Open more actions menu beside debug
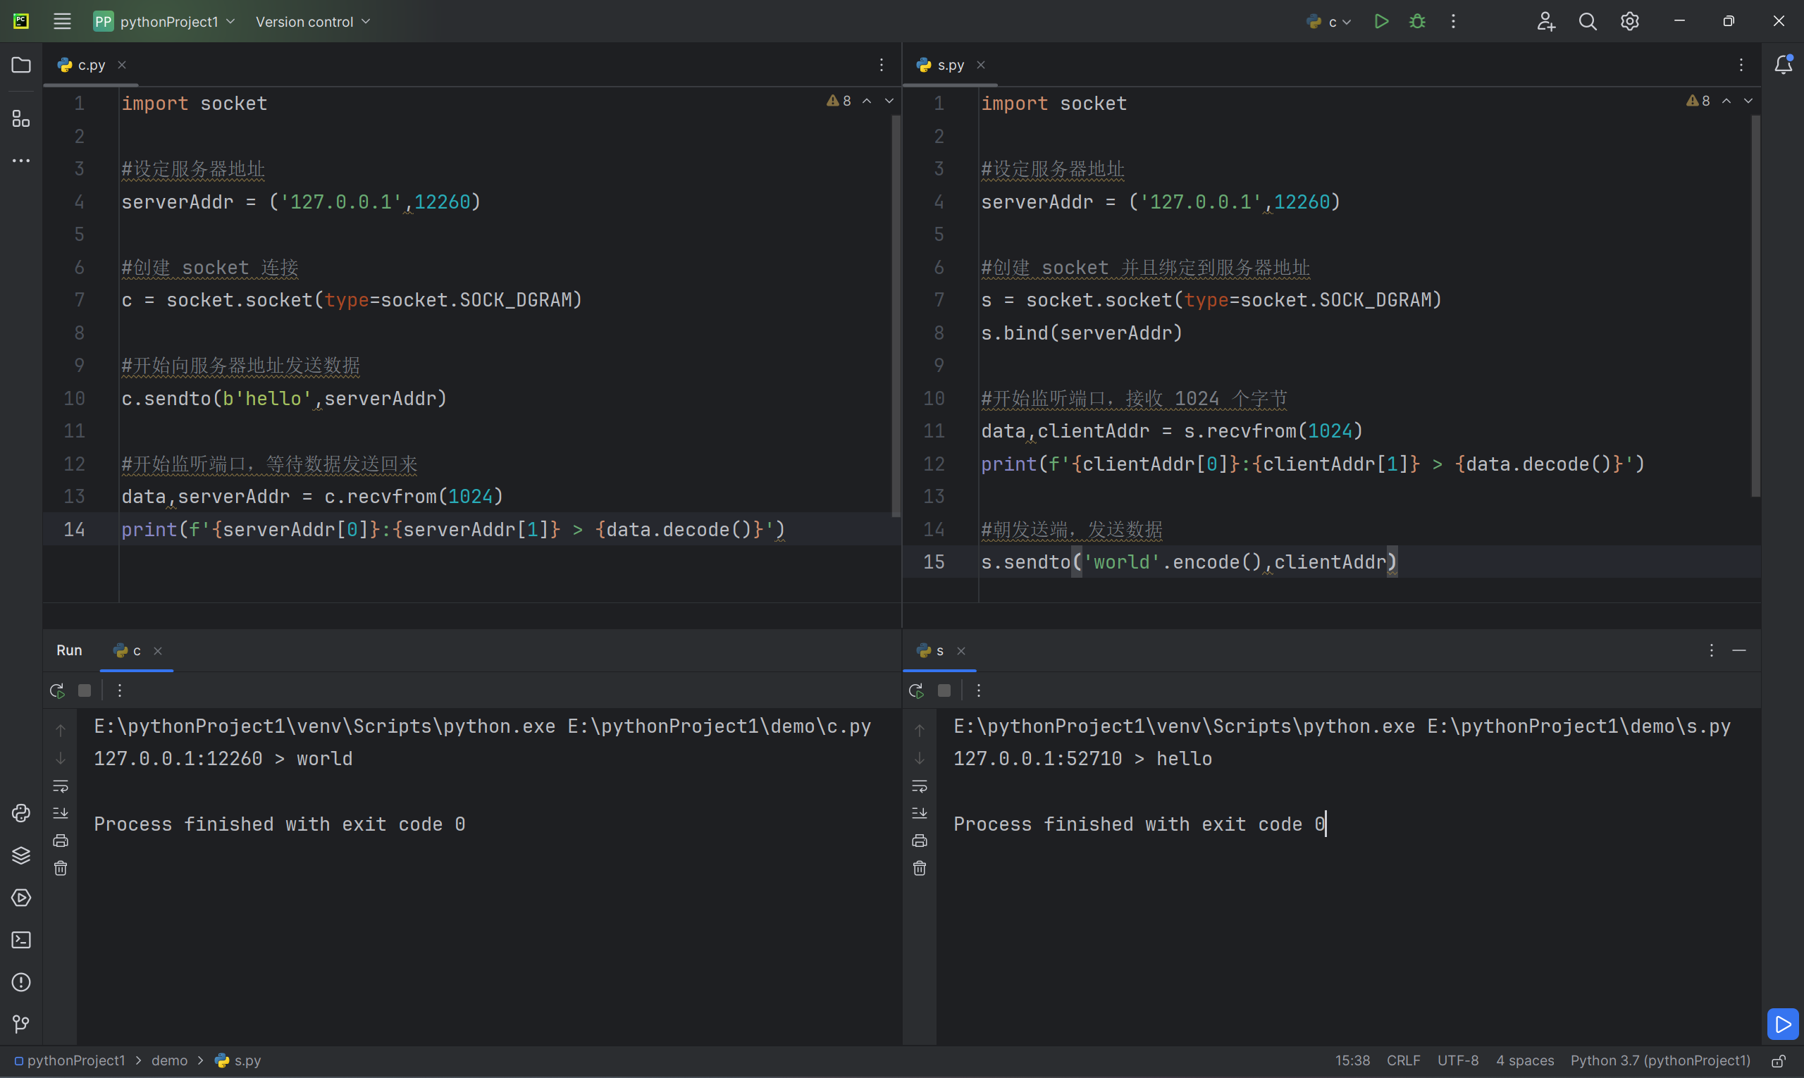 point(1453,21)
